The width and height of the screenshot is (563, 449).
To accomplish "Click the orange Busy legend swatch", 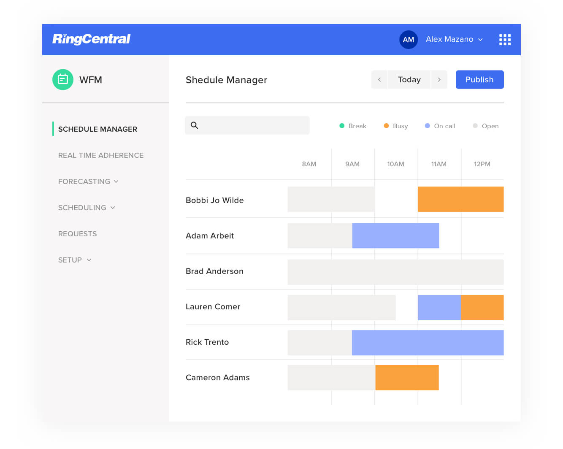I will 386,126.
